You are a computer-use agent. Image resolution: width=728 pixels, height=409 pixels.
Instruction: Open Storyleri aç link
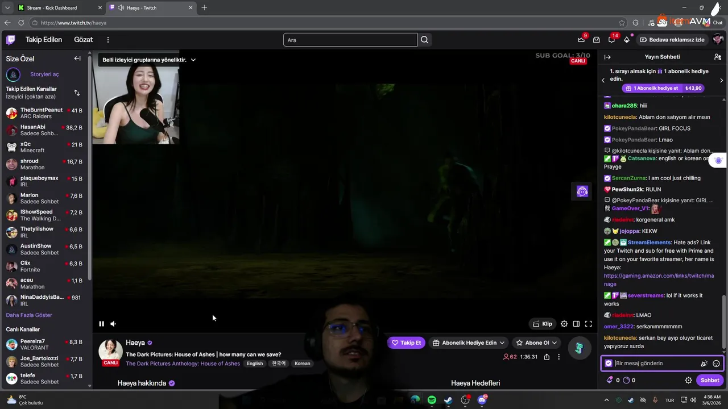[x=44, y=74]
